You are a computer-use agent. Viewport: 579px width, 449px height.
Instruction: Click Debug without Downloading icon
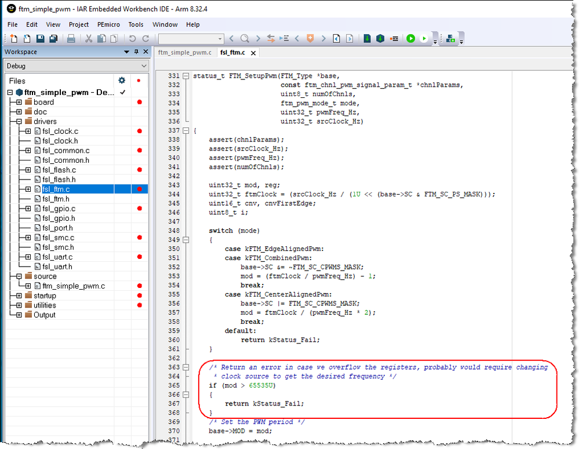pos(424,38)
